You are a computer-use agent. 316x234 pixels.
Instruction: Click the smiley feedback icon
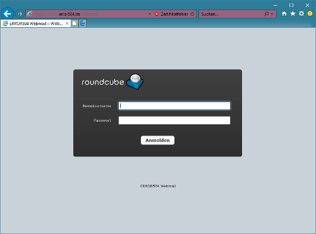point(310,14)
